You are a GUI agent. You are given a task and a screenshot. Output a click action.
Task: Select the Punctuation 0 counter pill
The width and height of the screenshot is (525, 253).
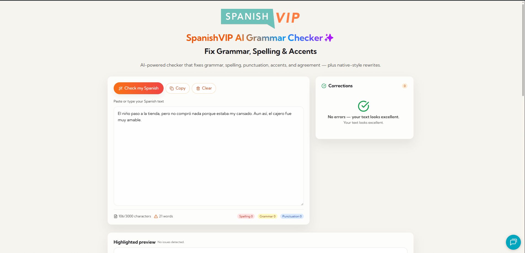(292, 216)
